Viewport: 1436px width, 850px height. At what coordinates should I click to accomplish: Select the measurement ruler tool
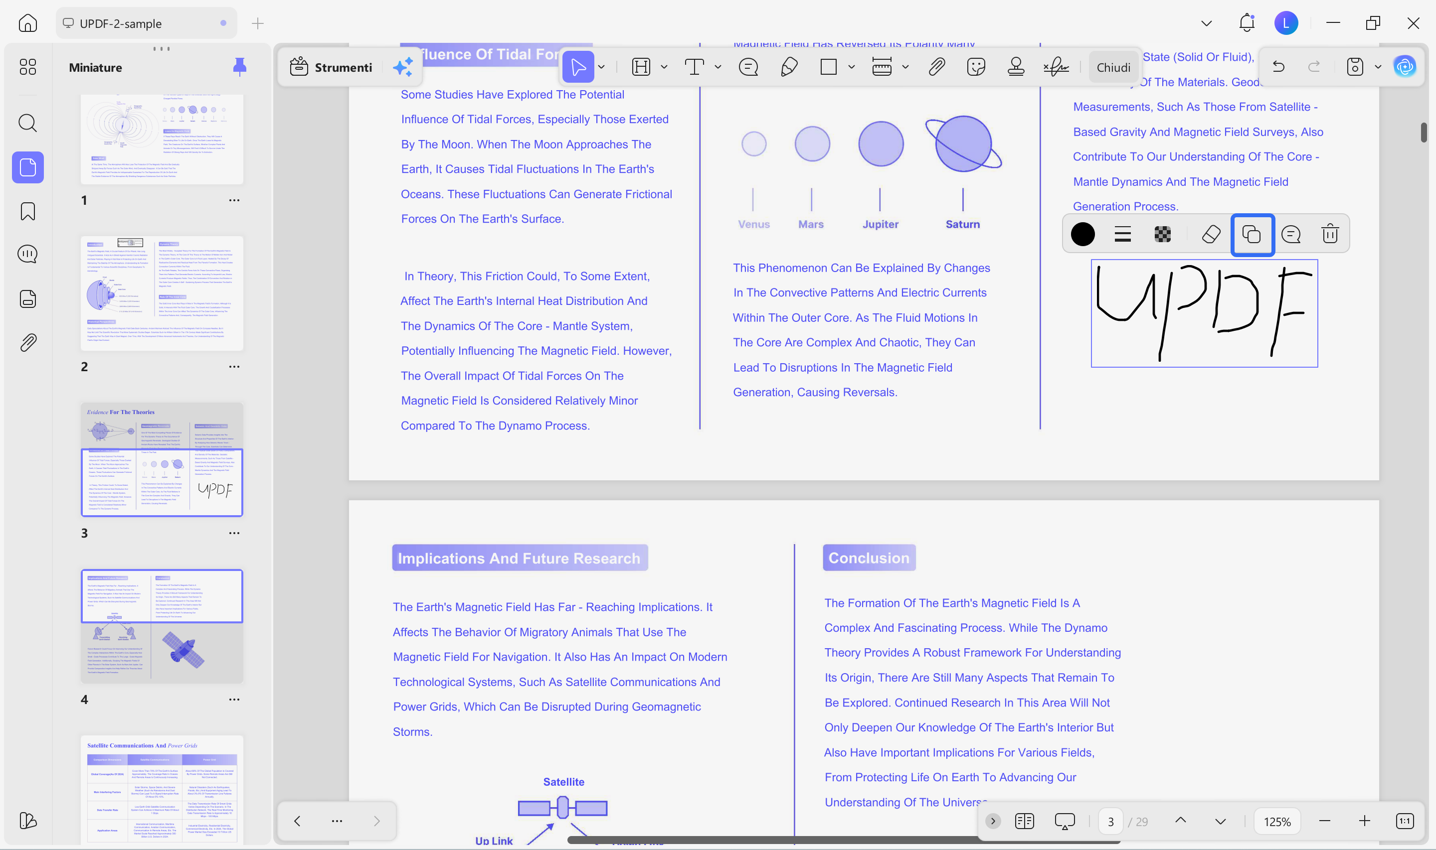tap(882, 67)
